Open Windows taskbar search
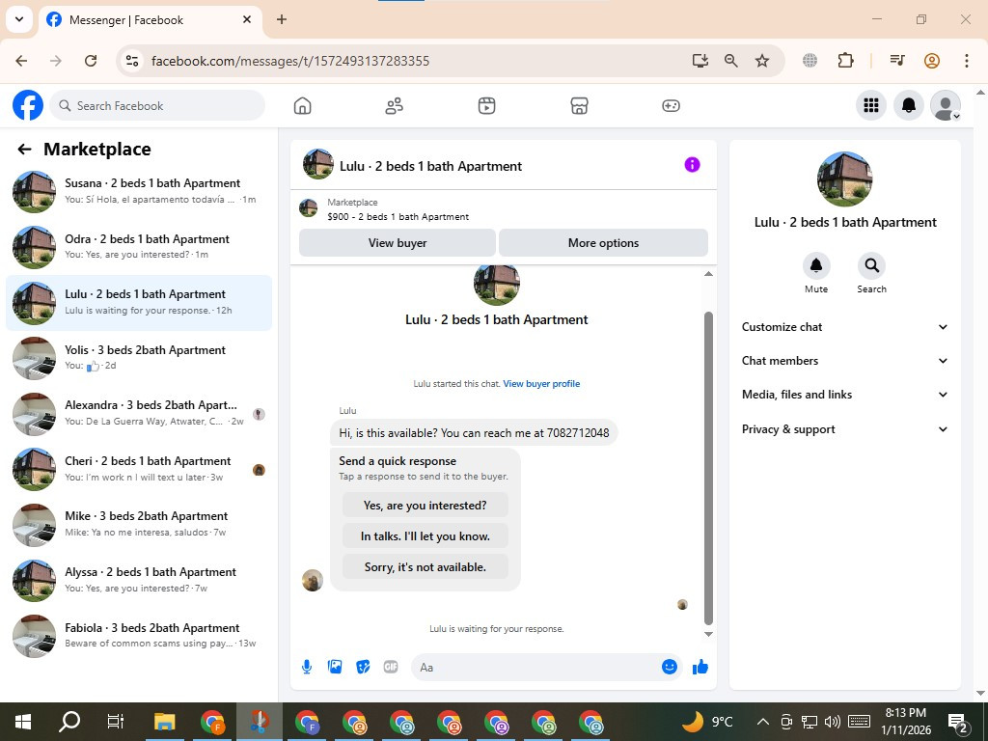Viewport: 988px width, 741px height. tap(69, 722)
